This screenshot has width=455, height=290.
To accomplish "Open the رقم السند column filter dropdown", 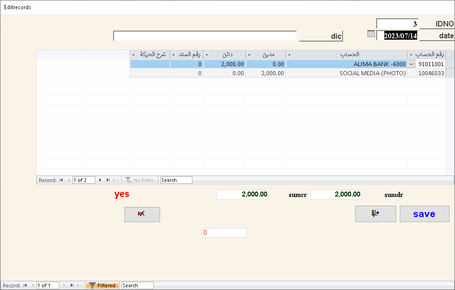I will coord(174,55).
